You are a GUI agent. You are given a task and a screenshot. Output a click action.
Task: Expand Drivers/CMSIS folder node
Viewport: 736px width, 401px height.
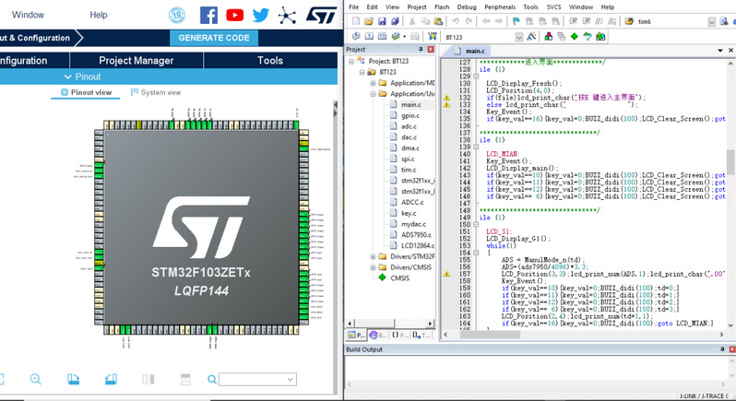click(374, 267)
